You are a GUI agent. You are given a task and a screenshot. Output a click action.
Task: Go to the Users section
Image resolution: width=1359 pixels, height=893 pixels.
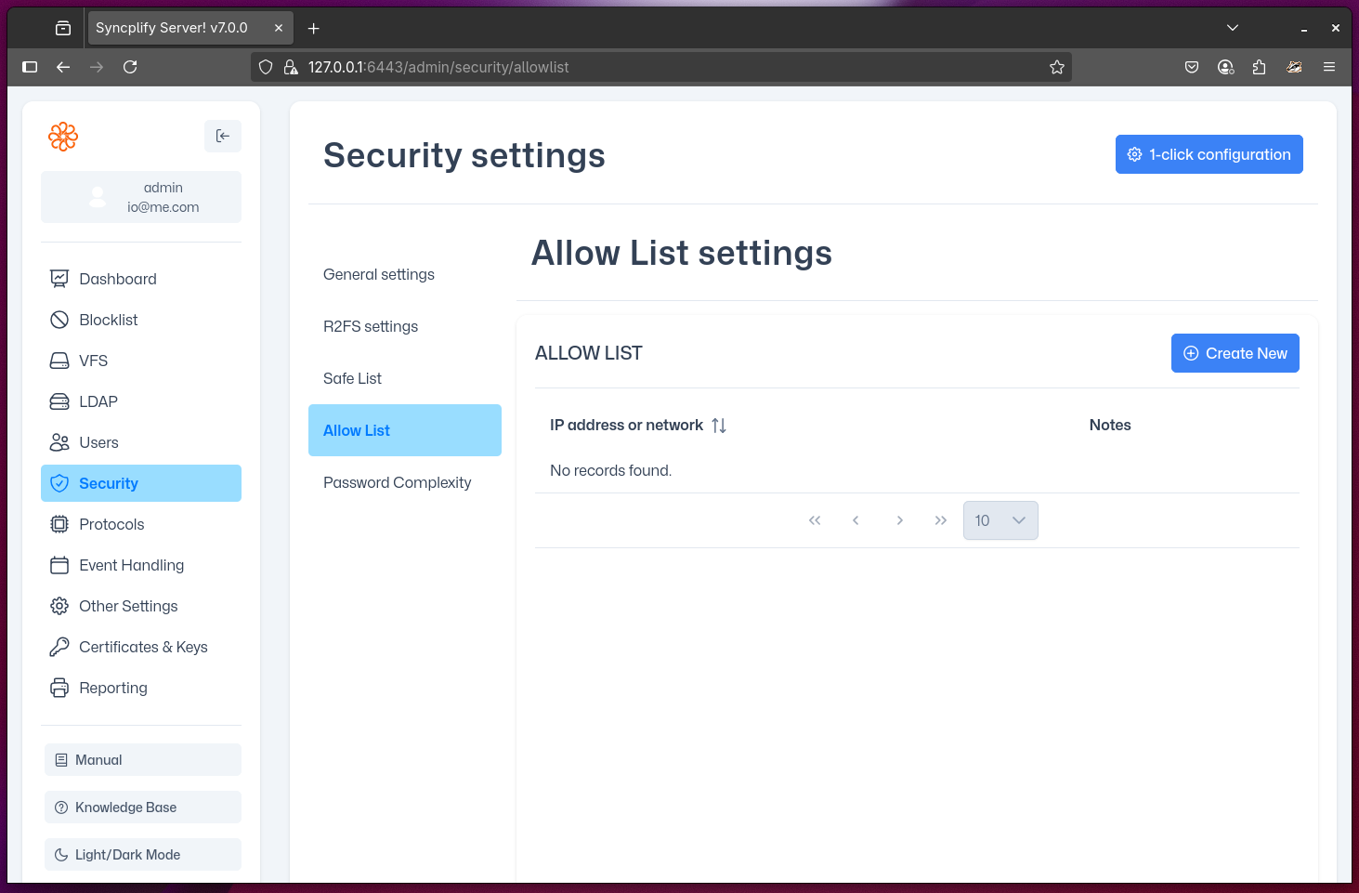[99, 442]
